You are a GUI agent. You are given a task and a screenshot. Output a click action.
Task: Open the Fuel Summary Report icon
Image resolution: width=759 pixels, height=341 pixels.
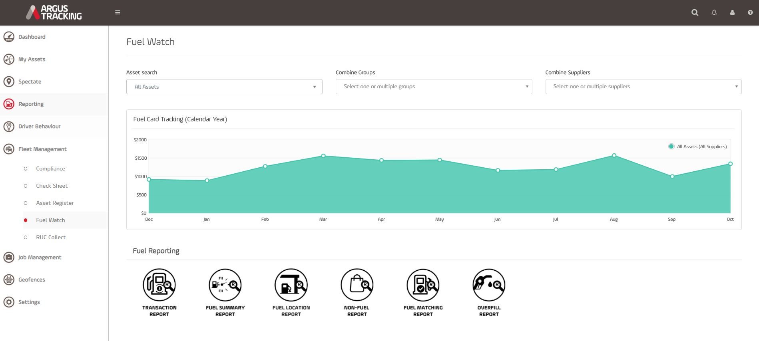(225, 285)
